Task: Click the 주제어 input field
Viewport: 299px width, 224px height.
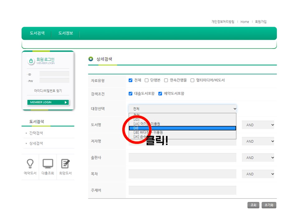Action: [182, 190]
